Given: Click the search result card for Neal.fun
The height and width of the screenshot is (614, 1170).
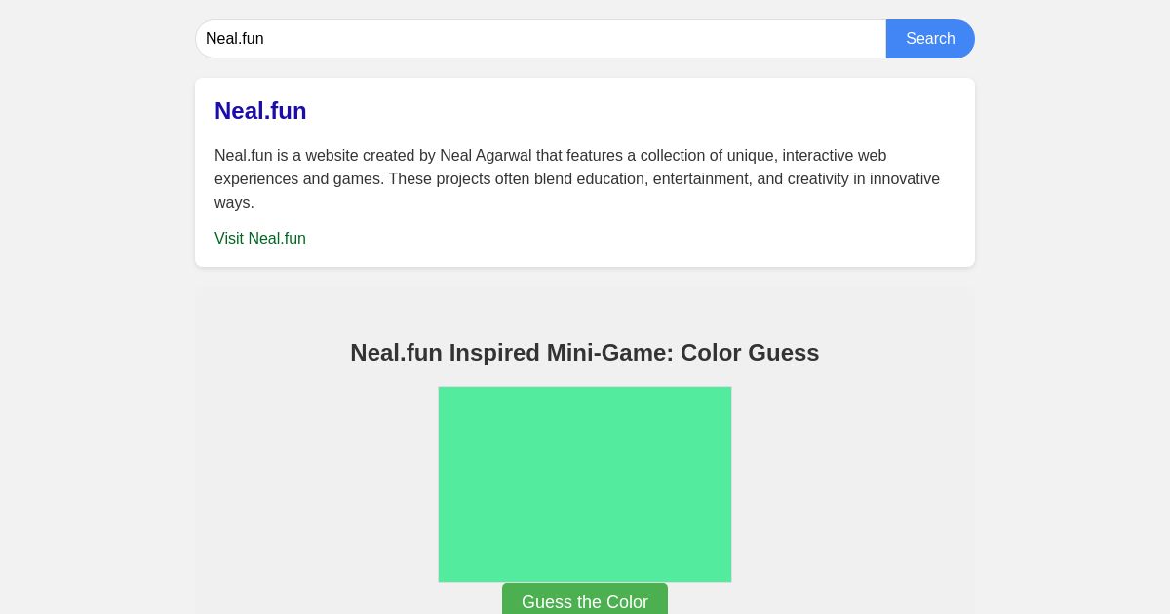Looking at the screenshot, I should pos(585,173).
